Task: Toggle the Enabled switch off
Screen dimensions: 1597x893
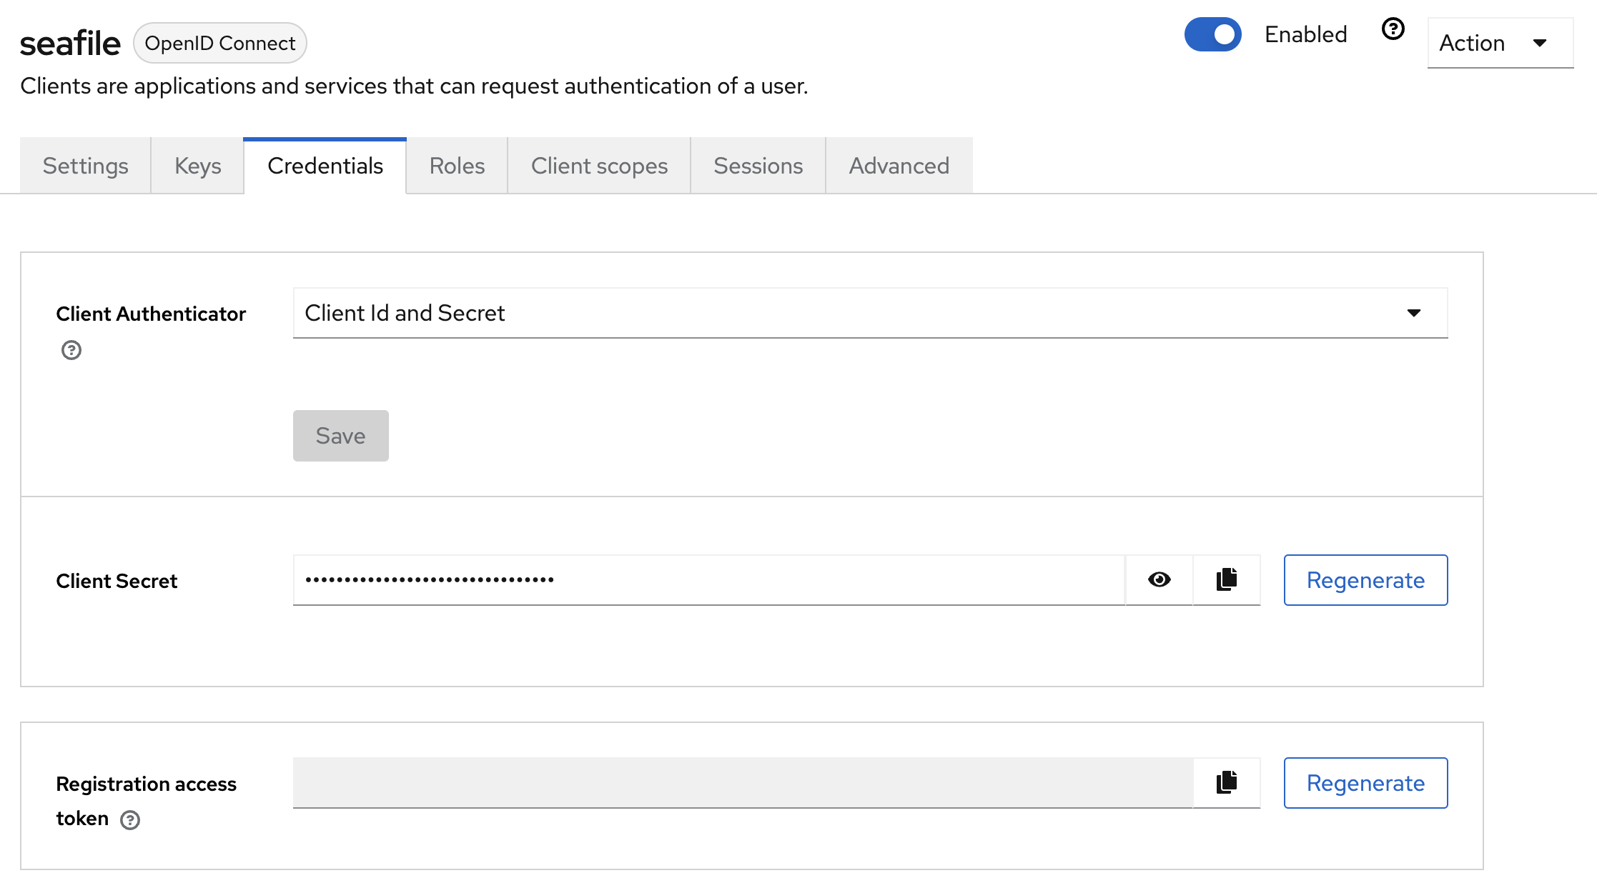Action: pyautogui.click(x=1212, y=34)
